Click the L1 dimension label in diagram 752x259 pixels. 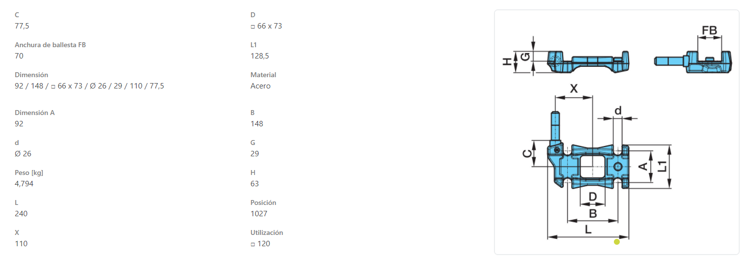(663, 166)
